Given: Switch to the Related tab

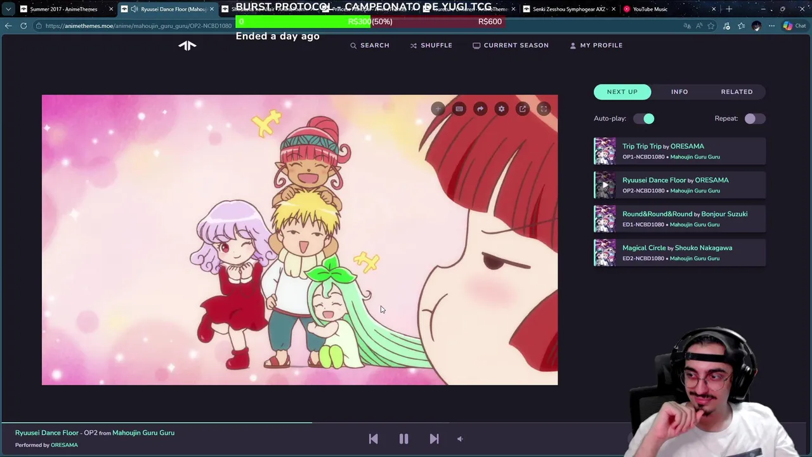Looking at the screenshot, I should [737, 91].
